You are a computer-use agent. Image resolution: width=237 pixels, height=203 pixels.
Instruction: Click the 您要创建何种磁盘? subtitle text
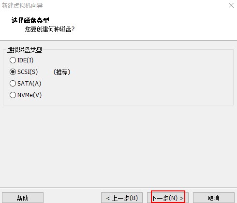[x=50, y=29]
